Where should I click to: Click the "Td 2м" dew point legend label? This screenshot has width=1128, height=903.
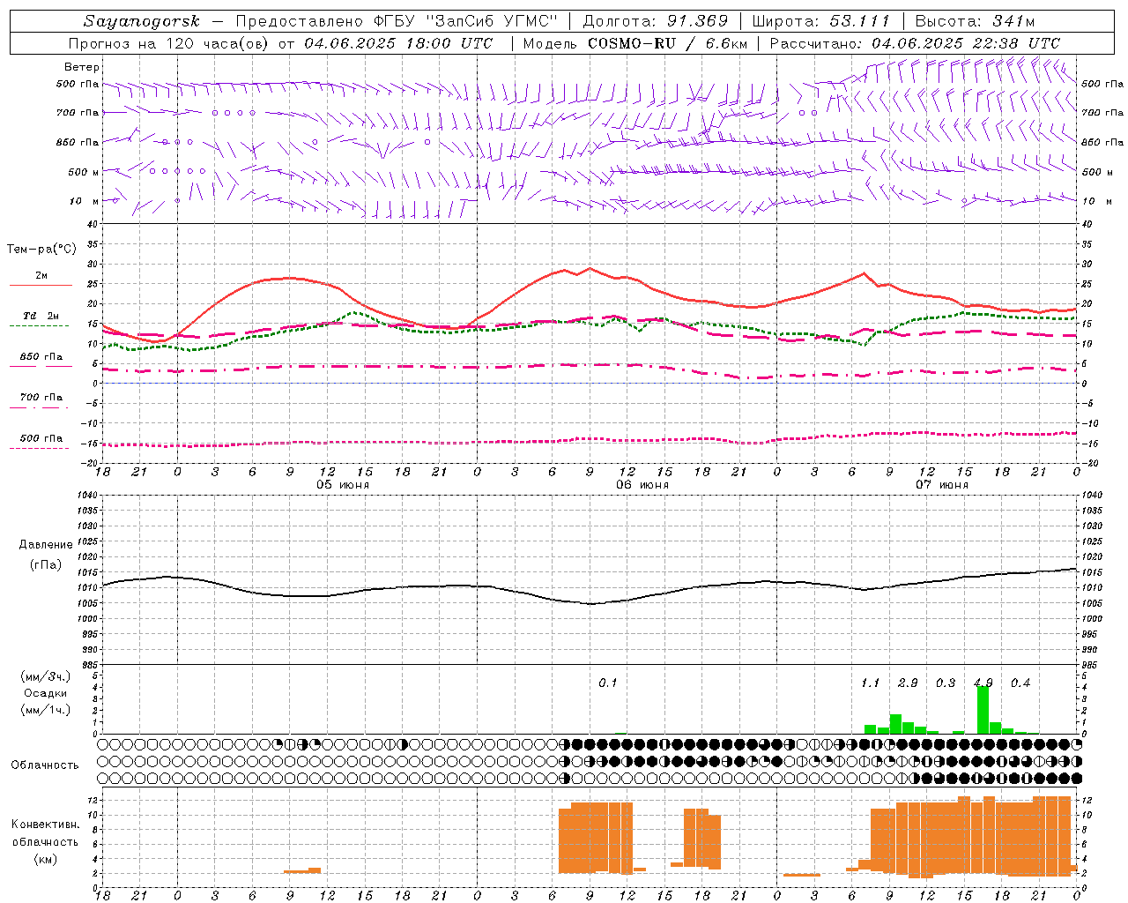pyautogui.click(x=41, y=316)
